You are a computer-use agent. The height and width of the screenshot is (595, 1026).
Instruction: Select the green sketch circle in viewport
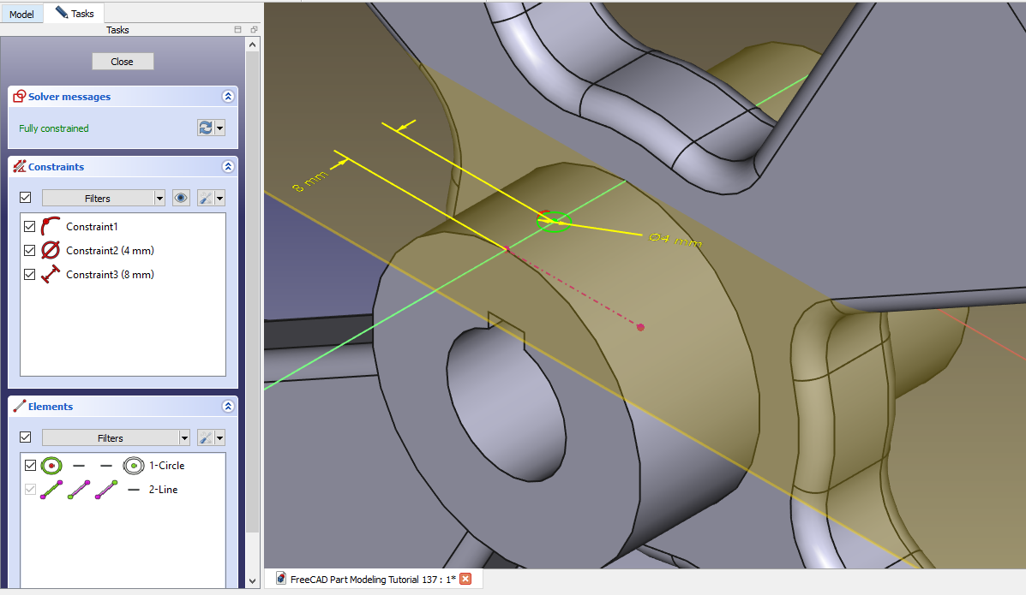click(555, 222)
